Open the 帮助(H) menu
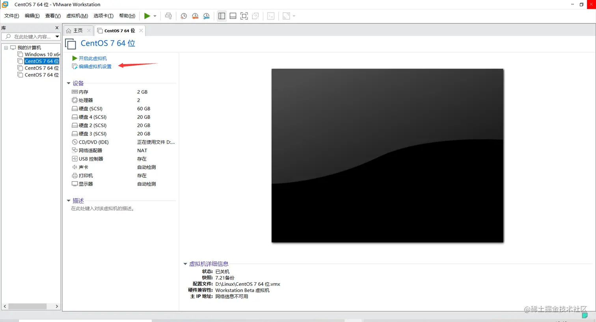 pos(127,16)
